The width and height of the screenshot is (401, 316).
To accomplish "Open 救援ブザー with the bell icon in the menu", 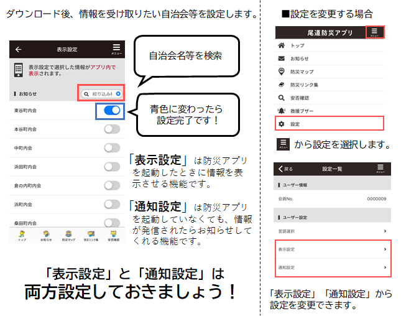I will click(x=330, y=111).
